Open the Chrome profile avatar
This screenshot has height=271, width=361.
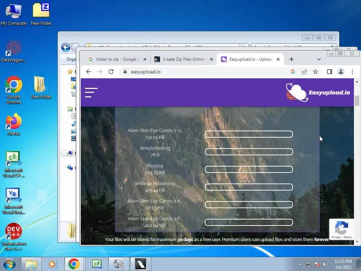click(341, 72)
